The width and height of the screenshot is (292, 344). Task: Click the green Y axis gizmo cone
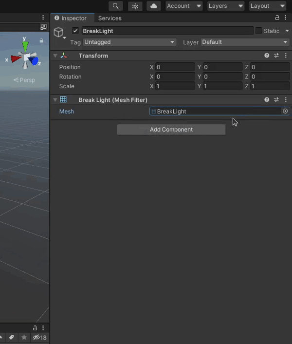point(25,46)
